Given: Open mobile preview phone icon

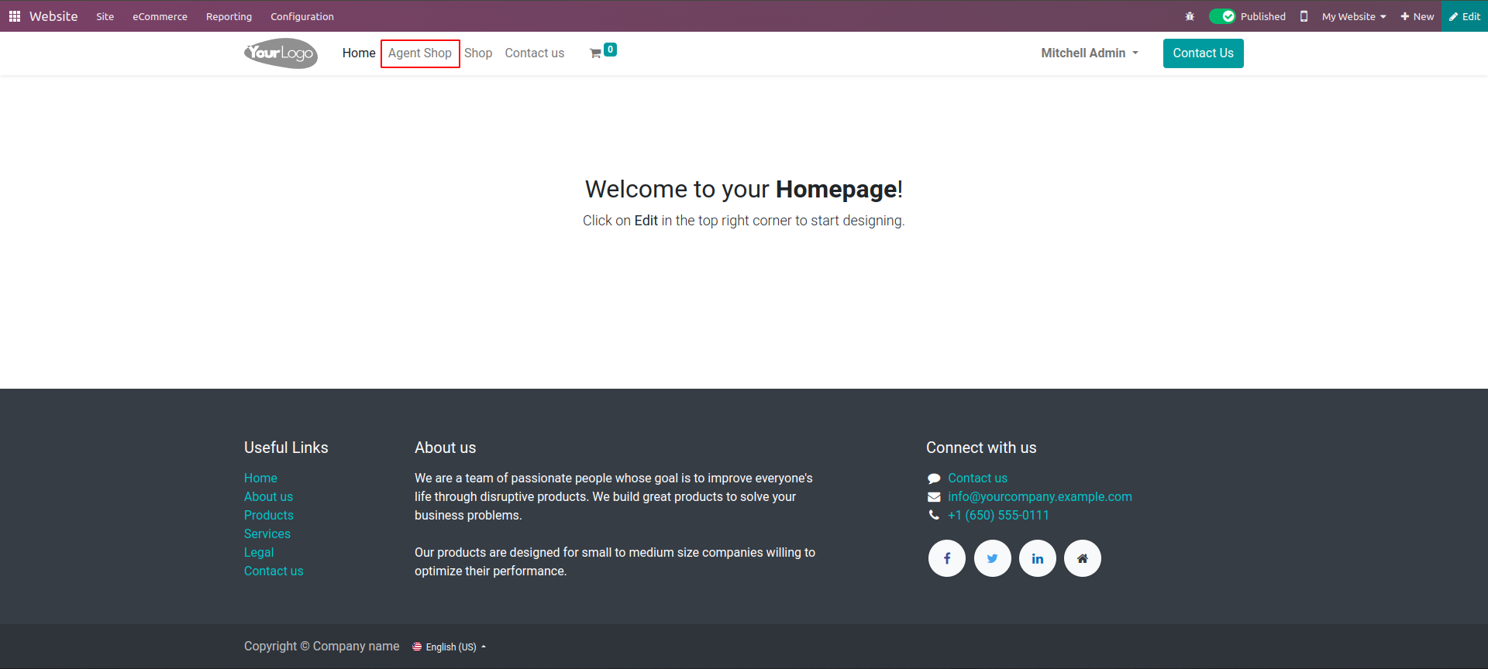Looking at the screenshot, I should pyautogui.click(x=1304, y=16).
